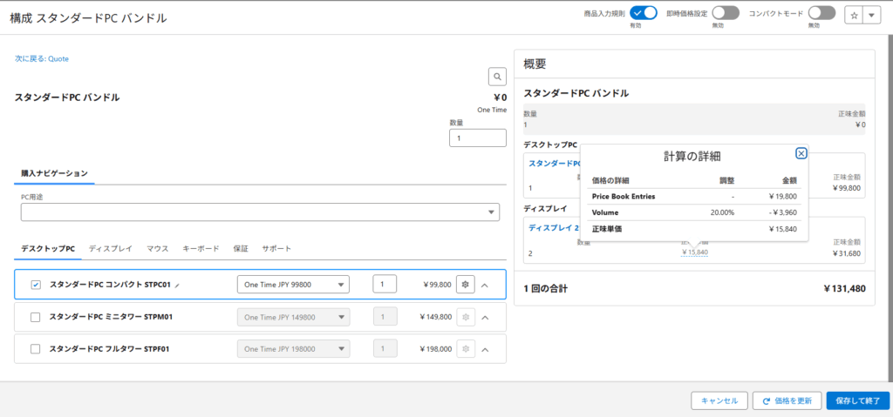
Task: Click the 保存して終了 button
Action: click(857, 400)
